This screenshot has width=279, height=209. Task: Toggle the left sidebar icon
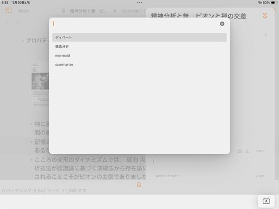pyautogui.click(x=8, y=11)
